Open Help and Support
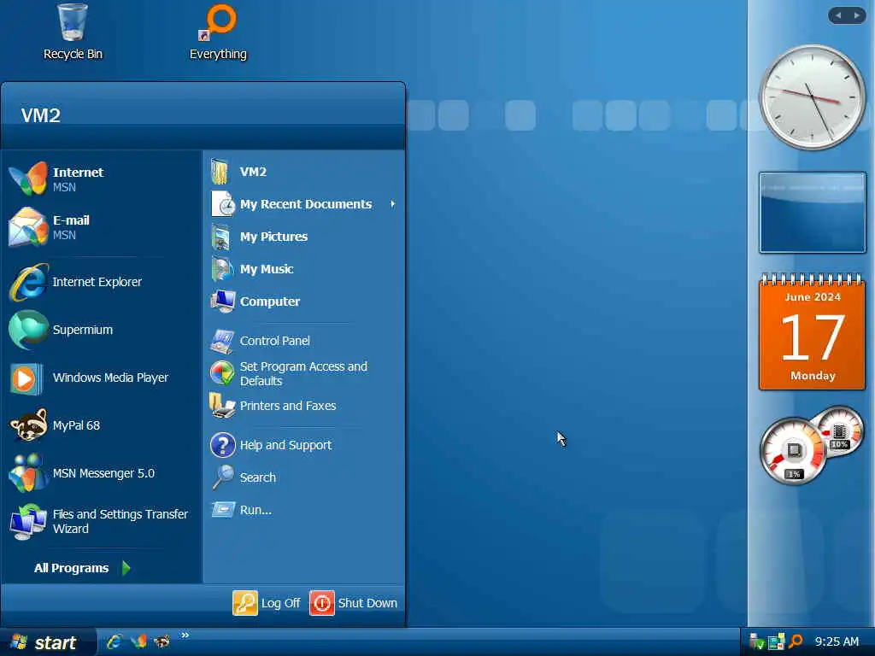Screen dimensions: 875x656 pyautogui.click(x=304, y=445)
